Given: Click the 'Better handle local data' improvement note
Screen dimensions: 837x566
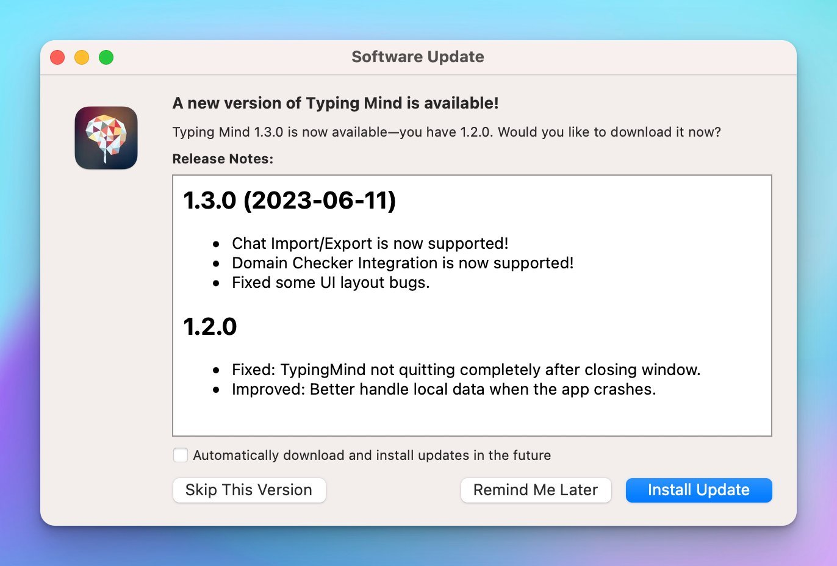Looking at the screenshot, I should click(444, 389).
